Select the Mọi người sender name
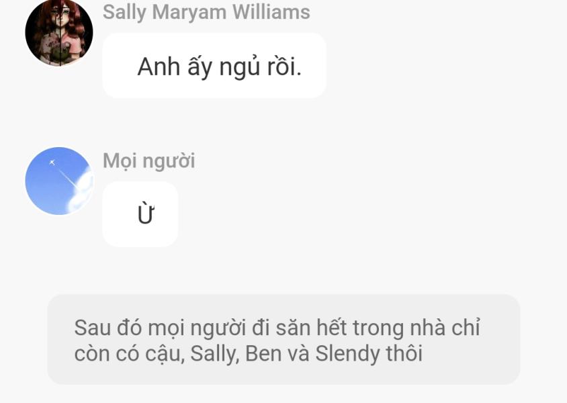The height and width of the screenshot is (403, 567). [148, 161]
